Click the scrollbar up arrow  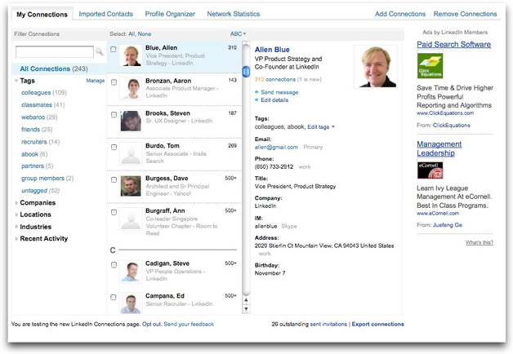tap(246, 300)
